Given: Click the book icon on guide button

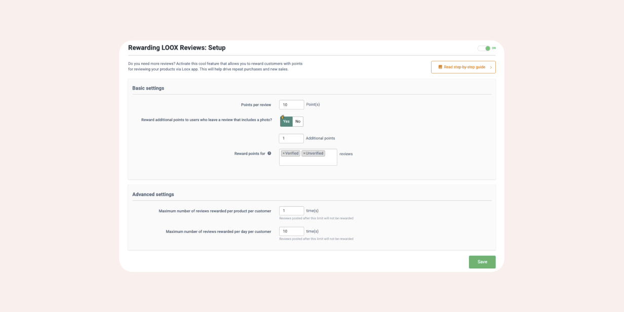Looking at the screenshot, I should click(440, 67).
